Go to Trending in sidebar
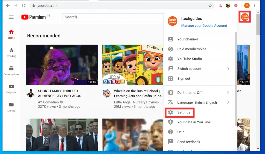The height and width of the screenshot is (154, 265). coord(11,52)
